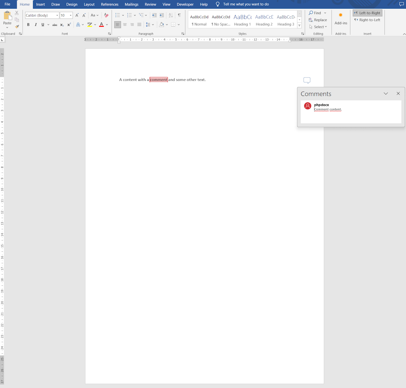The height and width of the screenshot is (388, 406).
Task: Decrease the paragraph indent
Action: pyautogui.click(x=154, y=15)
